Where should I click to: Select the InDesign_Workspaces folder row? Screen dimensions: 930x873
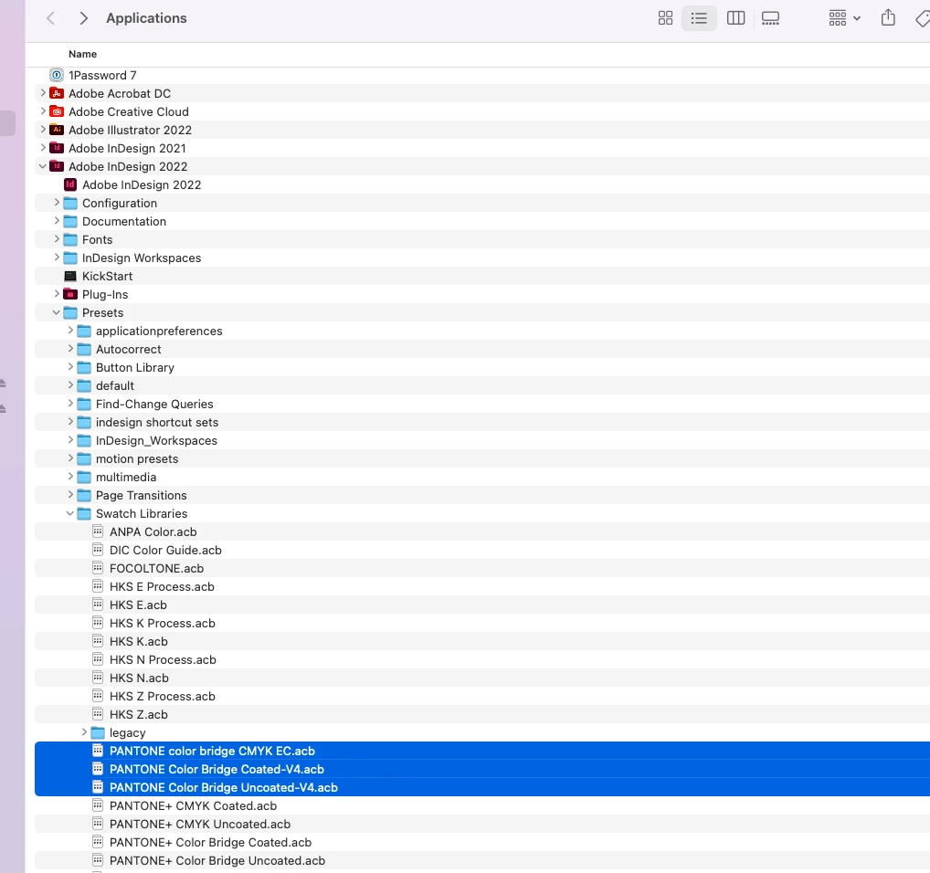pyautogui.click(x=482, y=440)
